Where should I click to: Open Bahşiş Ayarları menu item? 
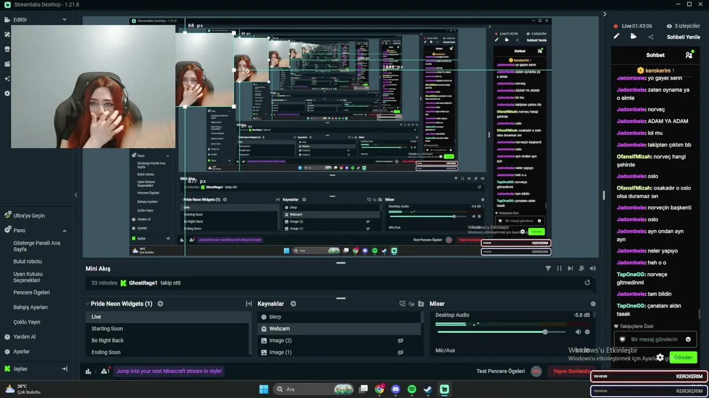(x=30, y=307)
